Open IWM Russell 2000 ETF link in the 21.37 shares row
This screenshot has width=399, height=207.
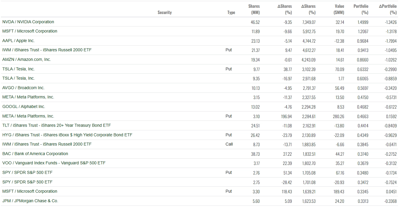47,50
